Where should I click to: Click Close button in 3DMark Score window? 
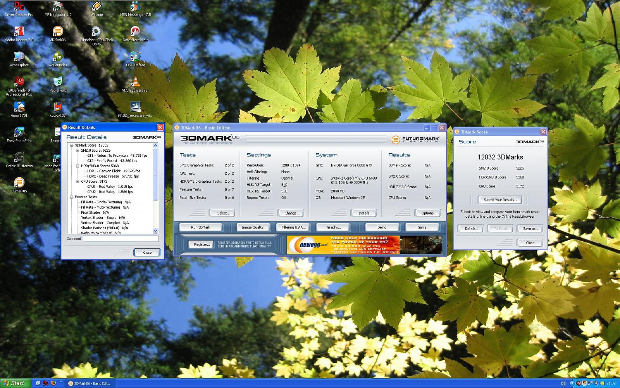pyautogui.click(x=530, y=242)
